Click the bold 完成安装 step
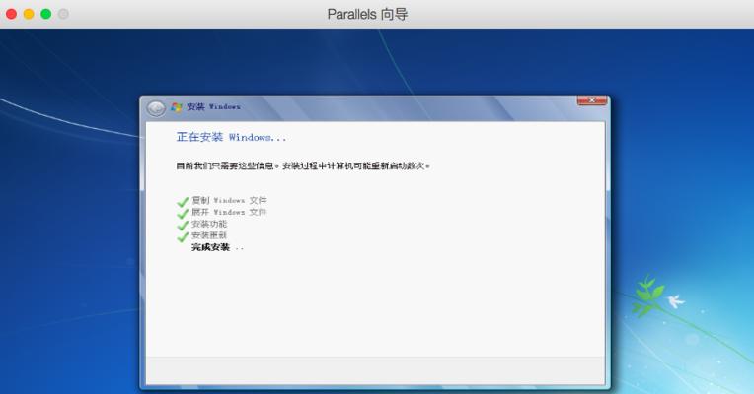This screenshot has height=394, width=754. (210, 247)
